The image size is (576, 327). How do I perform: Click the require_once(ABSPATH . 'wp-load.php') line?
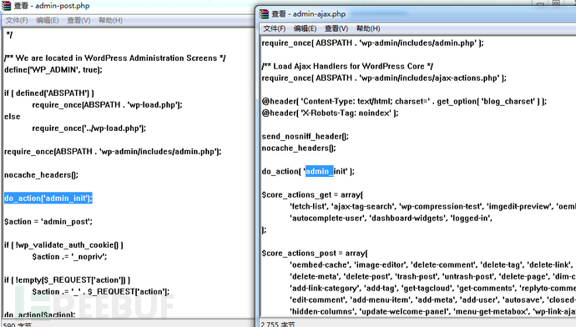[x=107, y=105]
